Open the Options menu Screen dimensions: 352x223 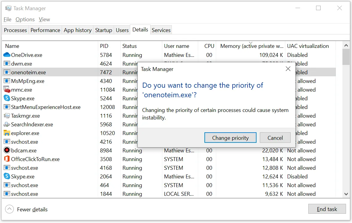pyautogui.click(x=25, y=19)
